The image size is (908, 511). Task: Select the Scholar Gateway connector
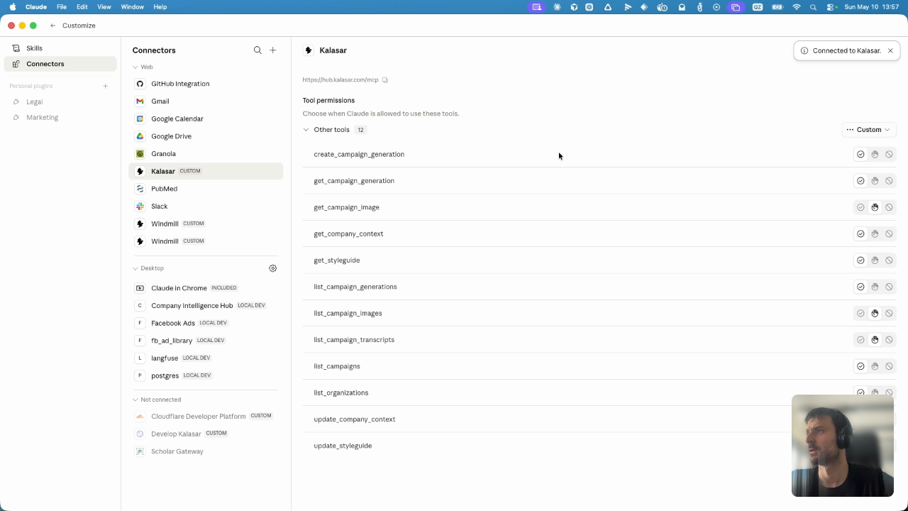click(206, 451)
